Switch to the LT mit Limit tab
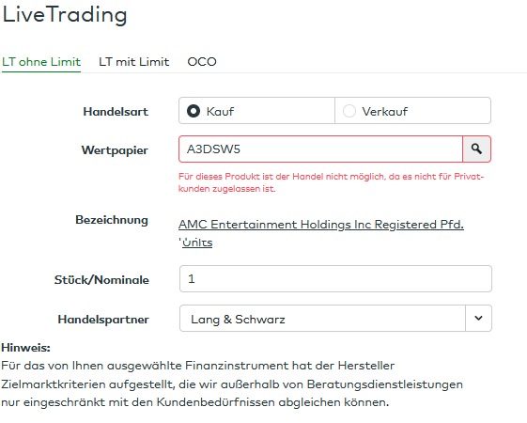 coord(133,62)
